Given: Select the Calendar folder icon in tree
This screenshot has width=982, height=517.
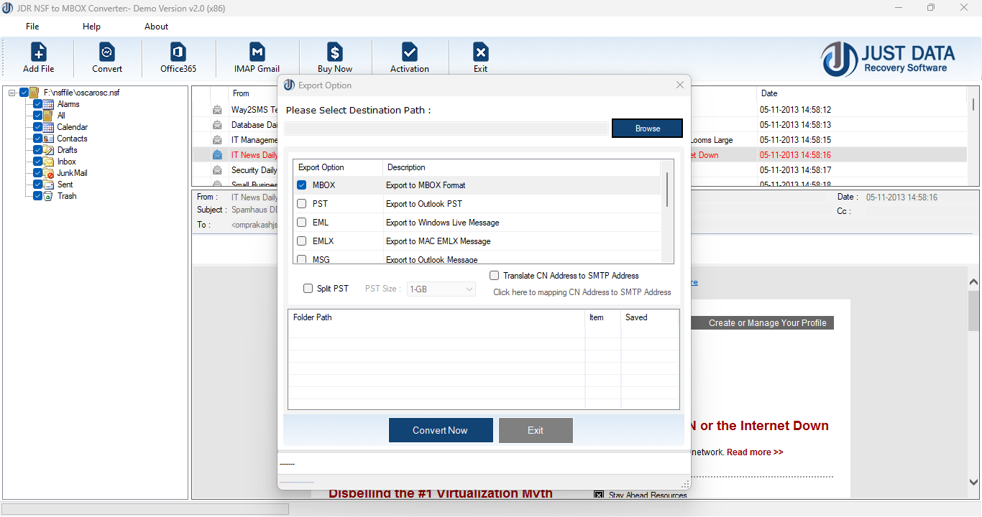Looking at the screenshot, I should (x=49, y=127).
